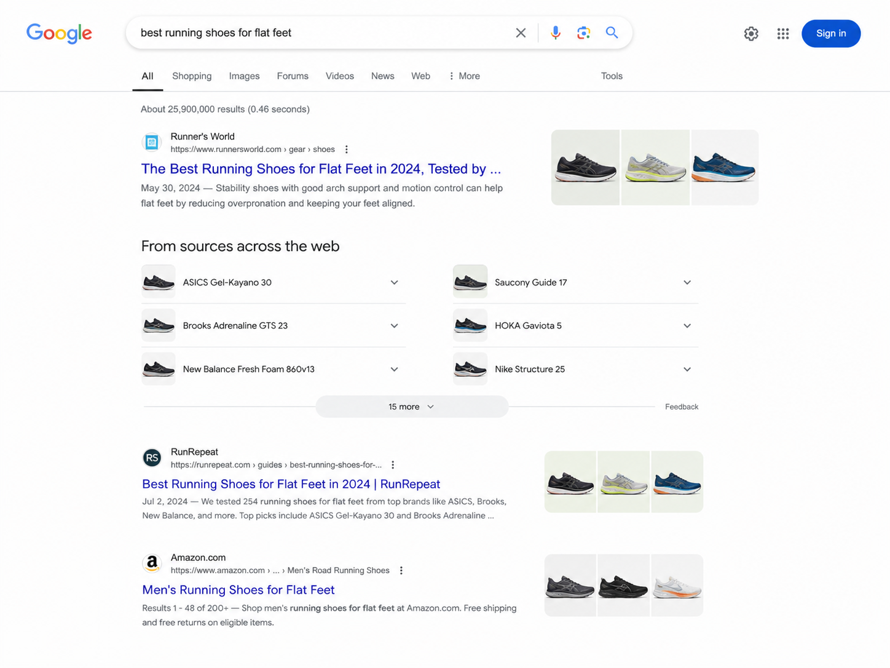
Task: Open the Tools options
Action: click(x=612, y=76)
